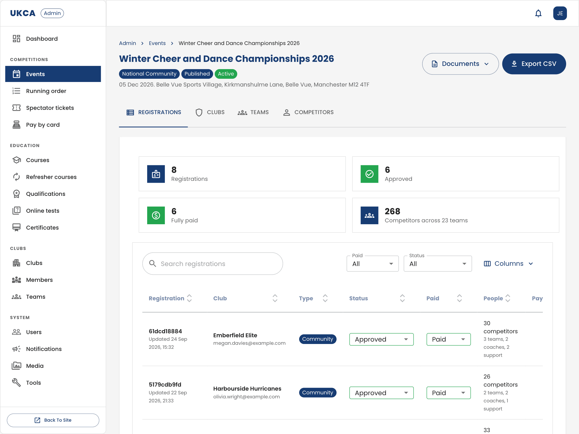Open Qualifications page
This screenshot has height=434, width=579.
53,194
